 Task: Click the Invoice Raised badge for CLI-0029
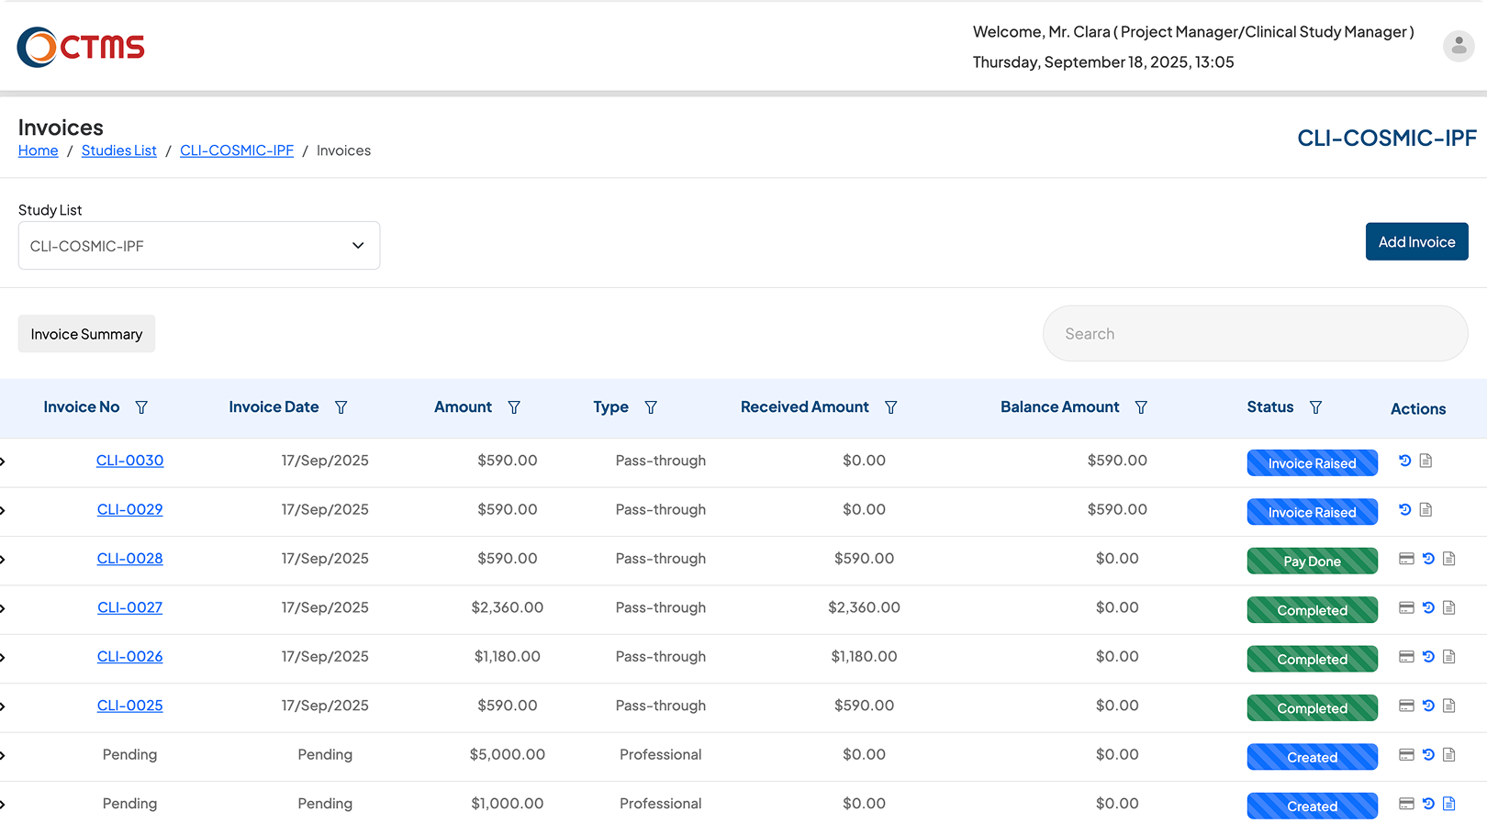(1313, 512)
